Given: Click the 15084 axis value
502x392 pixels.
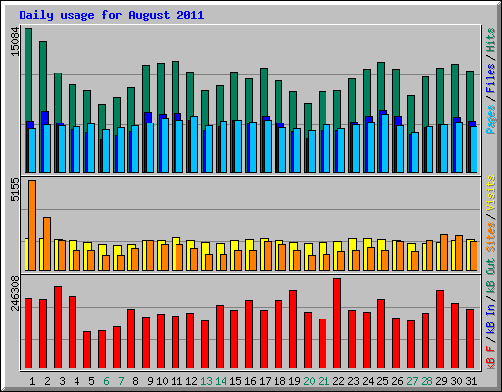Looking at the screenshot, I should [15, 41].
